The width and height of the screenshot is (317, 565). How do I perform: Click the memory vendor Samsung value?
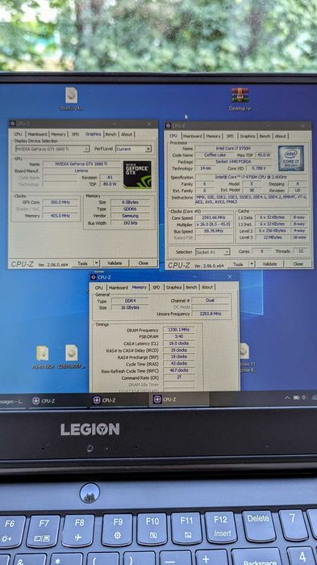(x=130, y=216)
